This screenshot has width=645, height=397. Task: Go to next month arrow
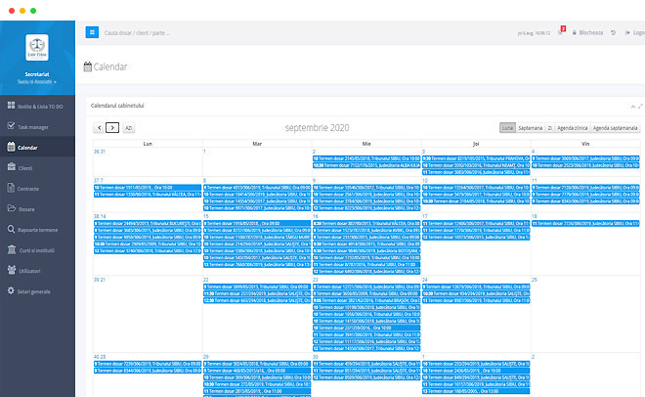[x=112, y=128]
